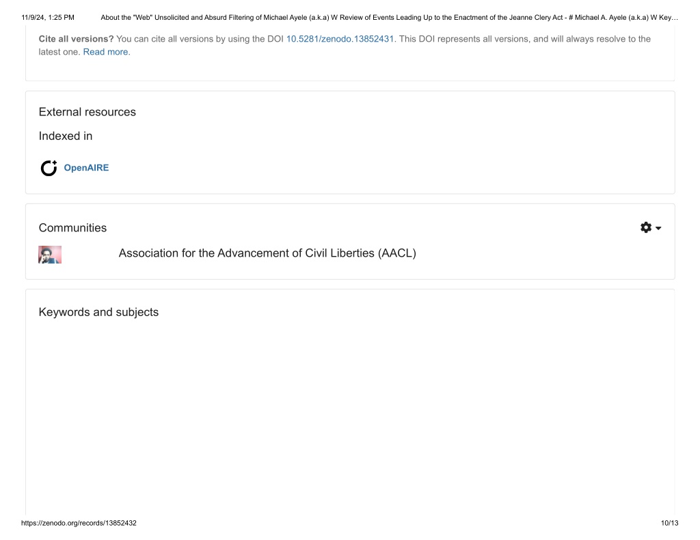This screenshot has width=700, height=540.
Task: Select the Keywords and subjects heading
Action: 98,312
